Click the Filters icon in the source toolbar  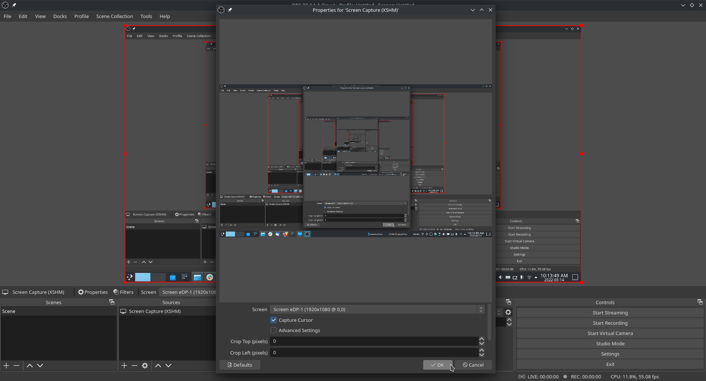(x=116, y=292)
